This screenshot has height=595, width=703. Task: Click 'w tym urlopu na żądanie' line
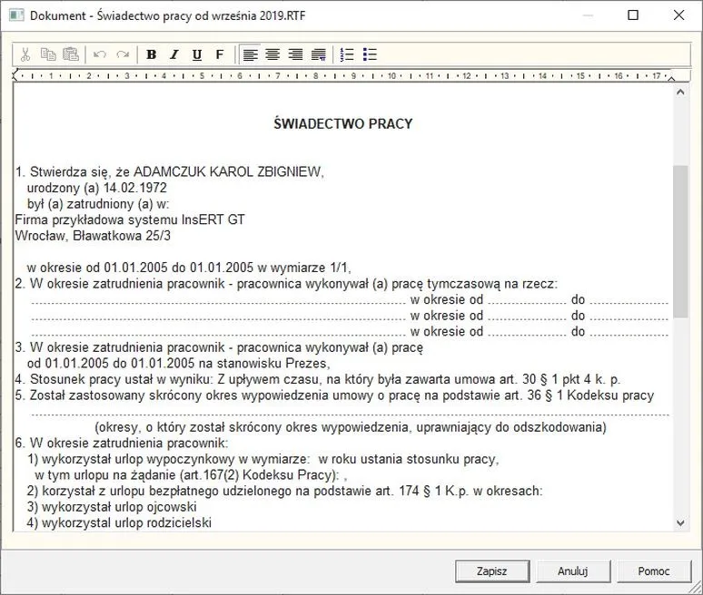pos(191,475)
